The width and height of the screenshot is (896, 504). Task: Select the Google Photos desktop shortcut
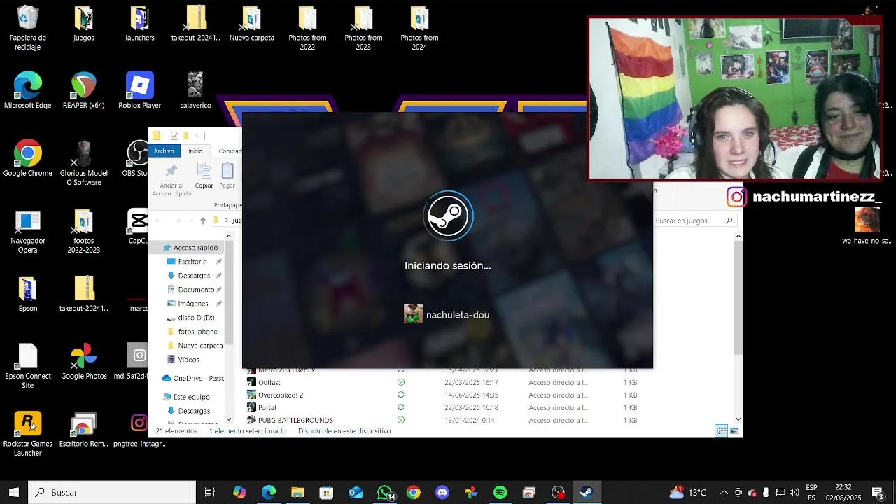tap(83, 362)
